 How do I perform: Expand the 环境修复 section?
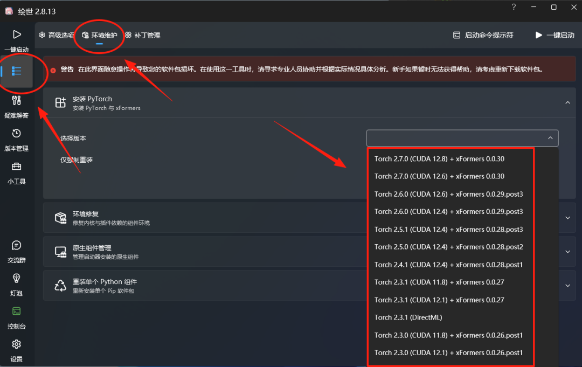tap(567, 218)
